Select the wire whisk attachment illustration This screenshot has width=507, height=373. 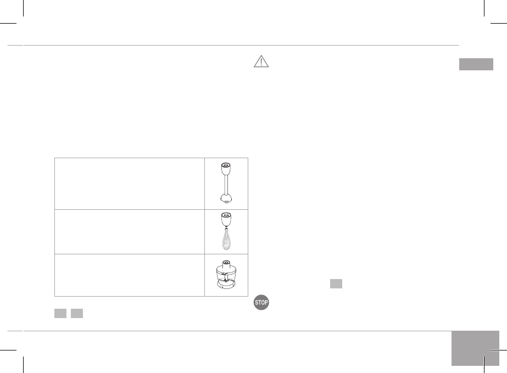(226, 231)
